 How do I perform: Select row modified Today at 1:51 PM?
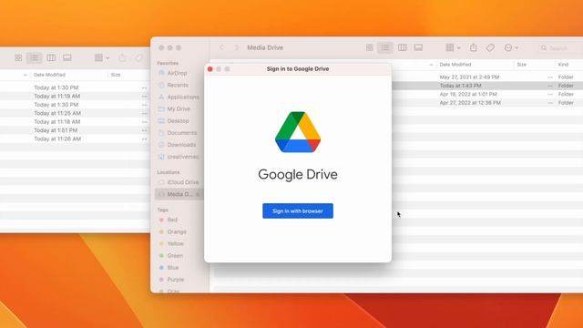pos(75,130)
